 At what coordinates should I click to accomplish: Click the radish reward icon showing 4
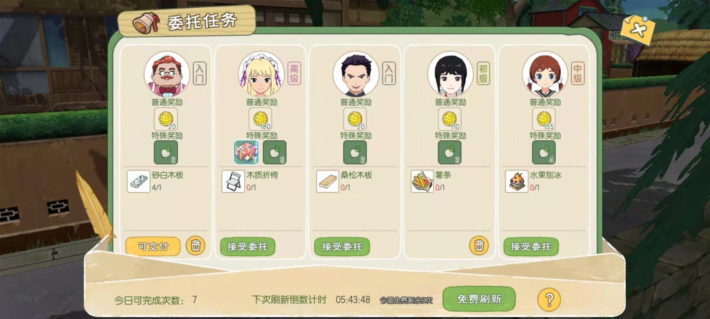pyautogui.click(x=544, y=152)
